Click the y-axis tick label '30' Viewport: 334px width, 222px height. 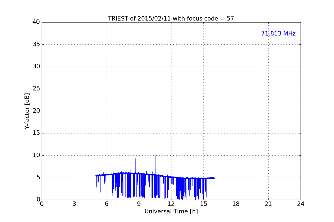[x=36, y=67]
